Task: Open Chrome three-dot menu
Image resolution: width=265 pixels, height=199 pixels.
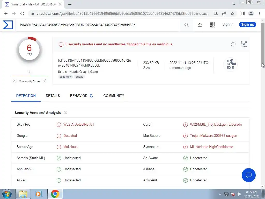Action: [259, 13]
